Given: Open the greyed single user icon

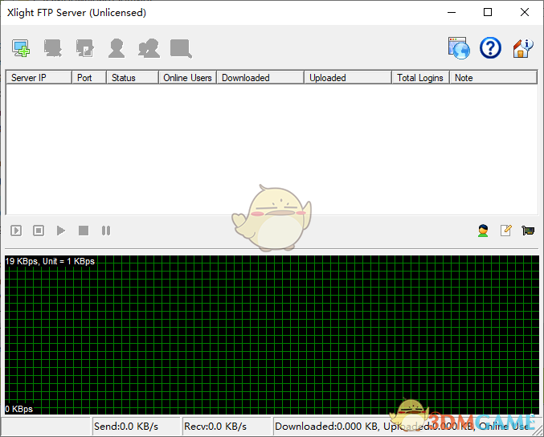Looking at the screenshot, I should click(x=117, y=48).
